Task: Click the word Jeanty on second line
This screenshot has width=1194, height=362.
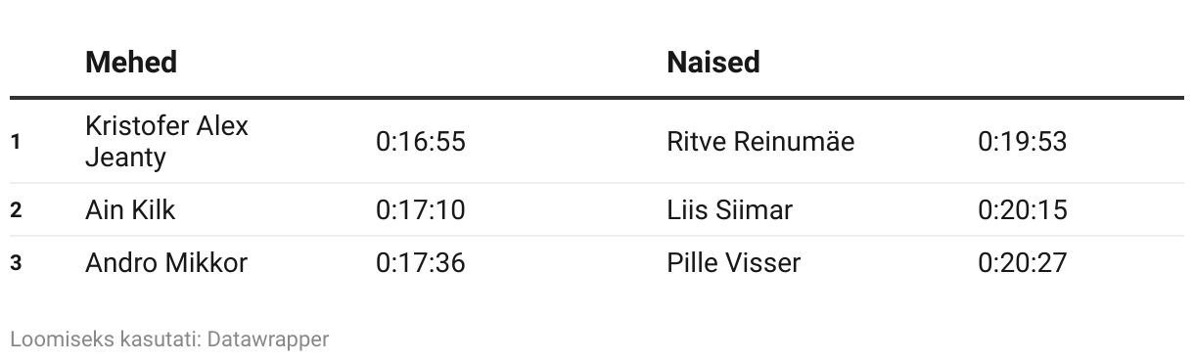Action: 125,158
